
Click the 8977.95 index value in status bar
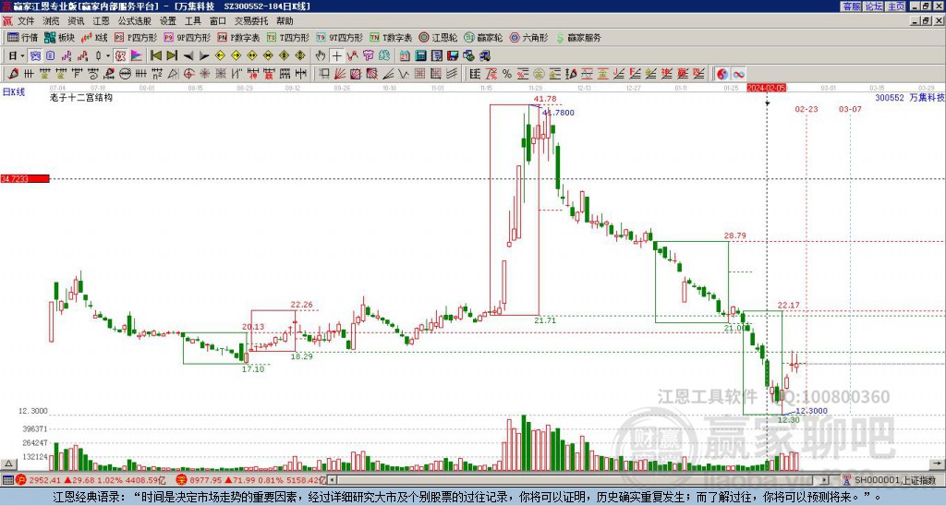[x=205, y=480]
